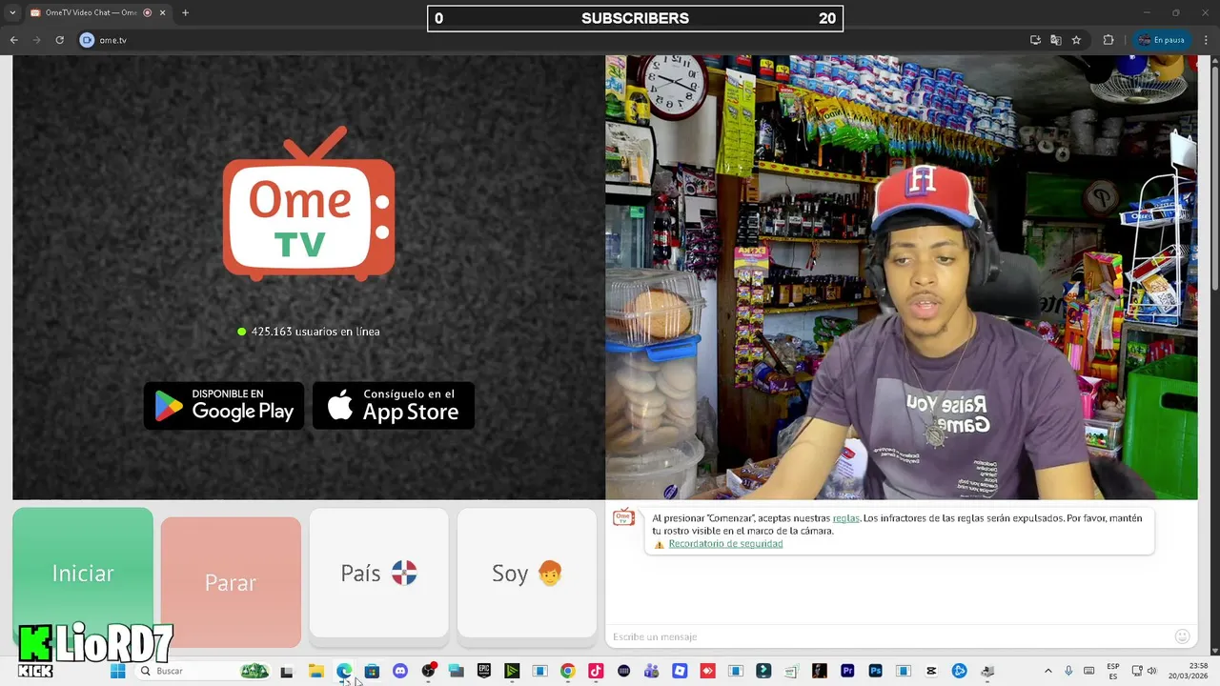Open the Google Play download badge

coord(224,406)
